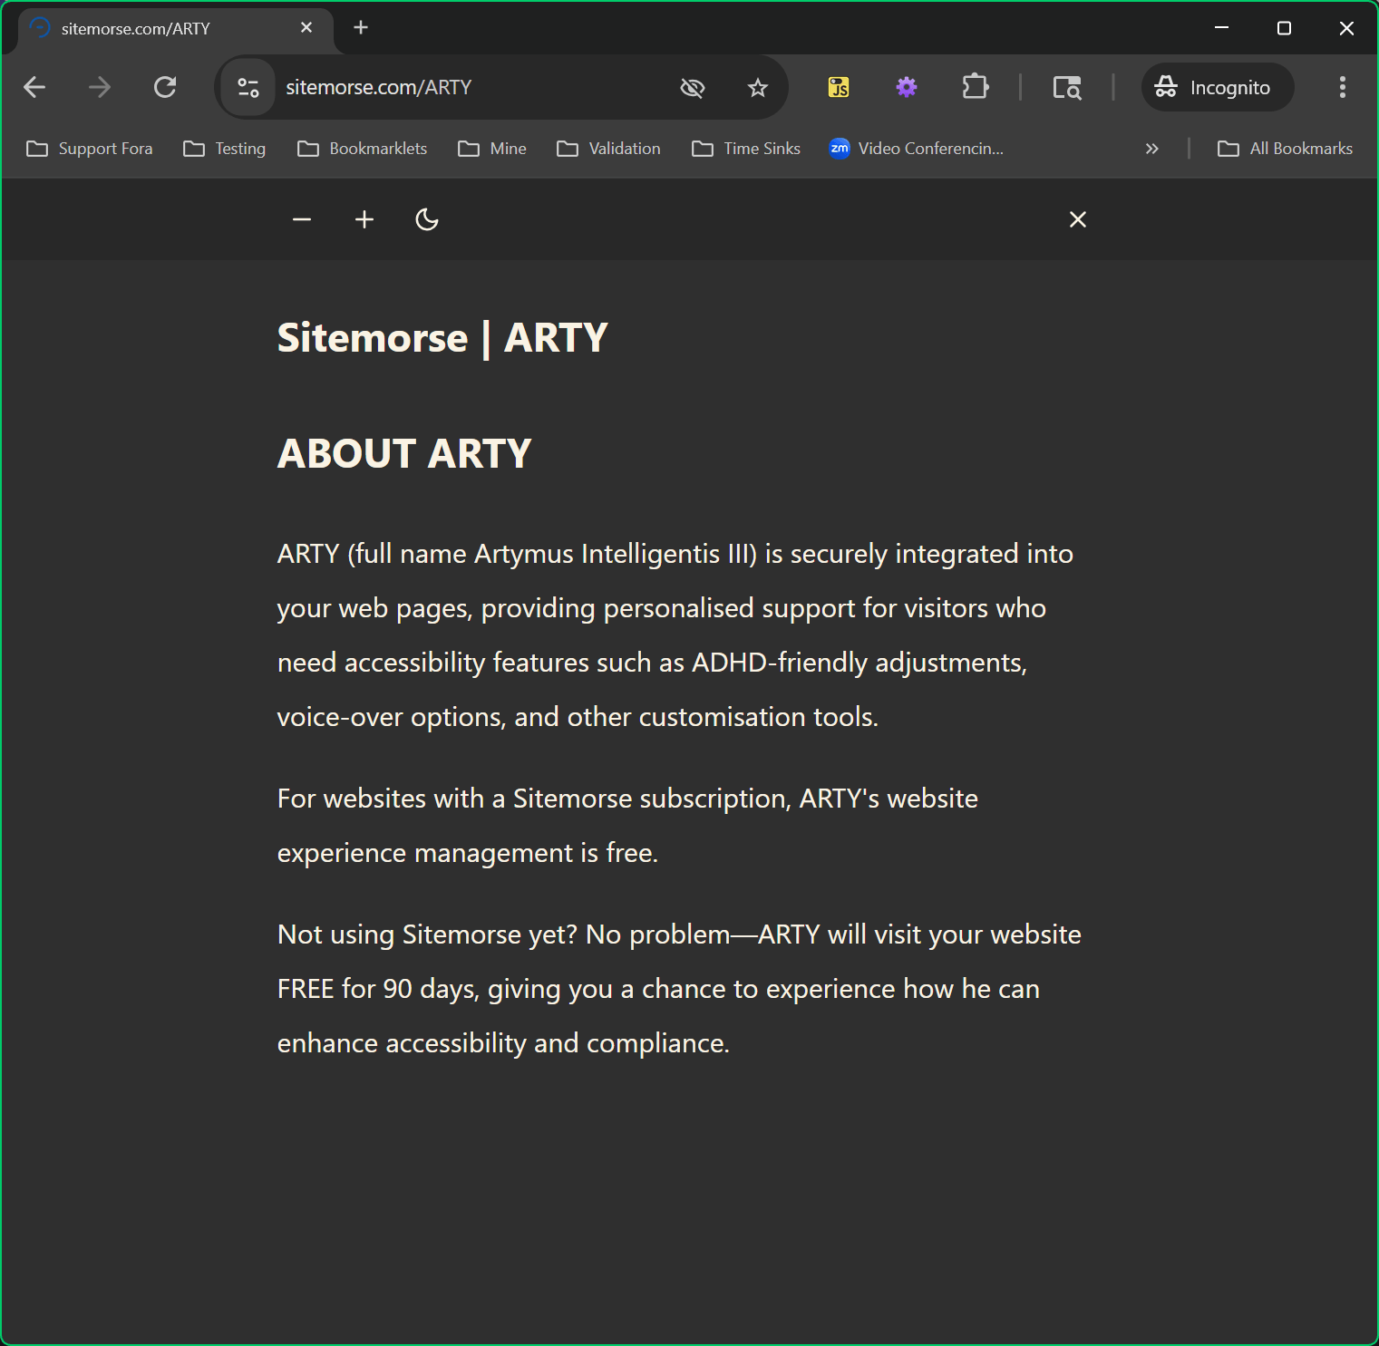Close the sitemorse.com/ARTY tab

[x=306, y=28]
